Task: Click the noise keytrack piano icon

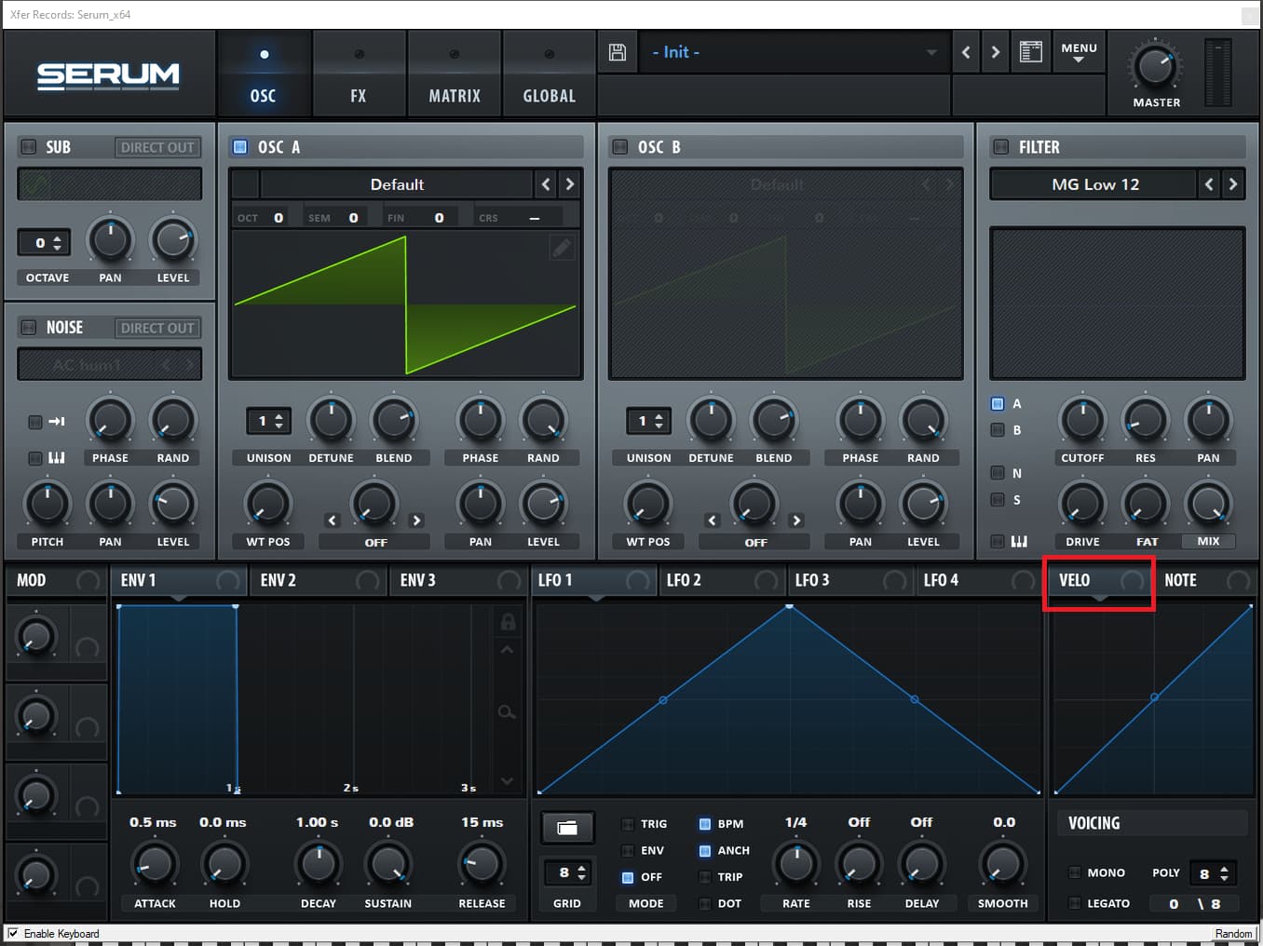Action: tap(57, 458)
